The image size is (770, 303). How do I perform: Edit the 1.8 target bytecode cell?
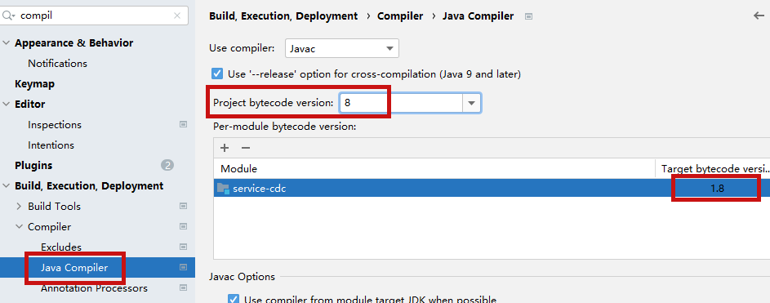pos(717,188)
